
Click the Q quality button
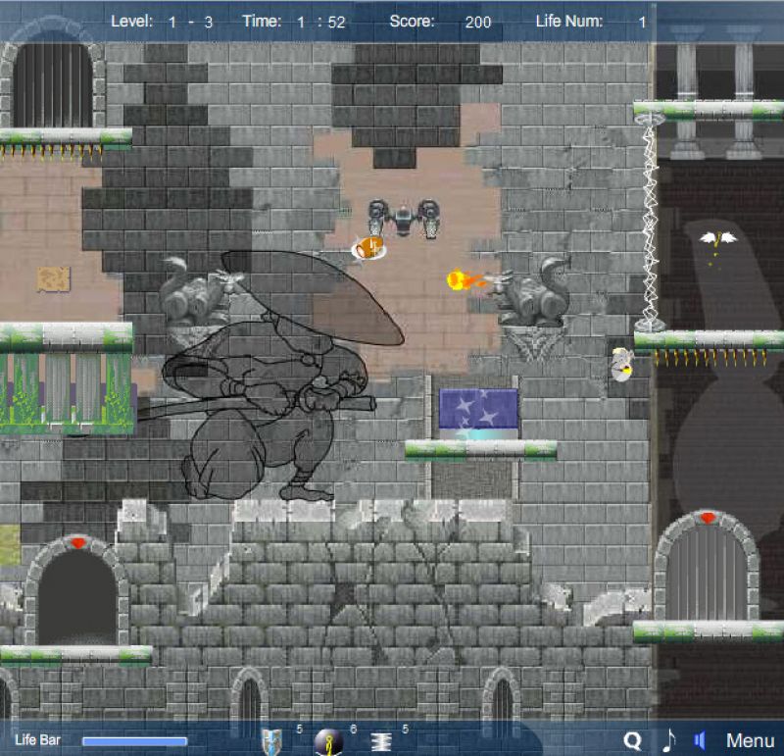632,740
